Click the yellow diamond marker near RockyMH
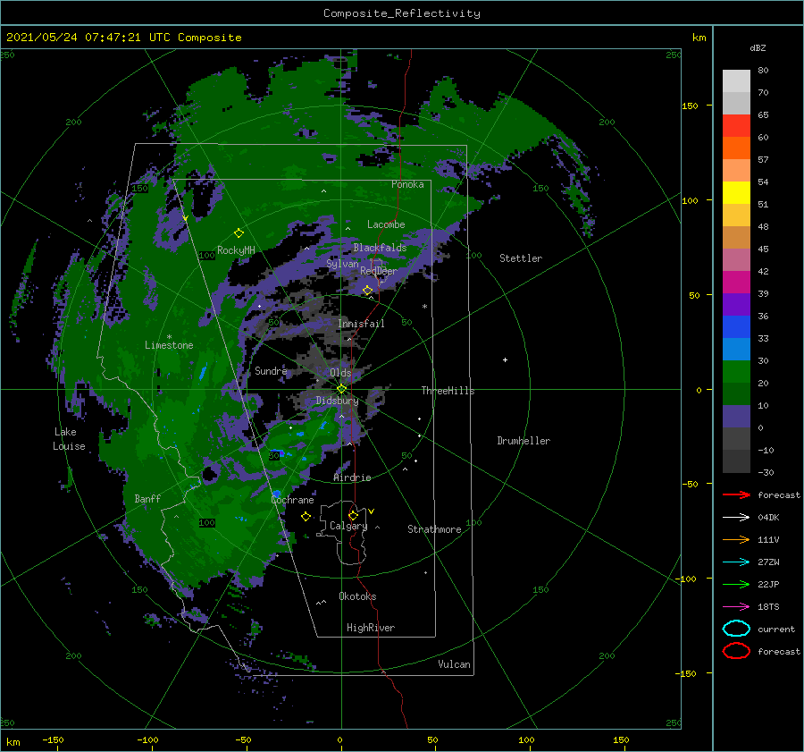Image resolution: width=804 pixels, height=752 pixels. tap(239, 233)
